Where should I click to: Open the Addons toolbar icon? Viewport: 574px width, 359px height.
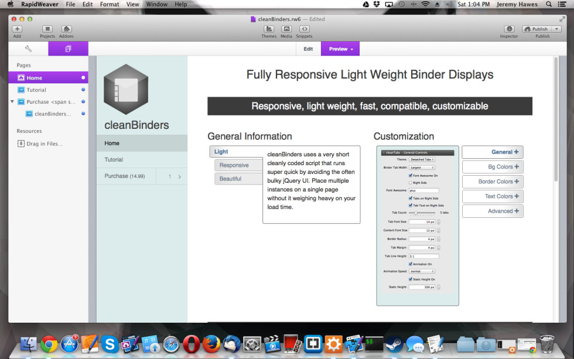click(x=66, y=29)
